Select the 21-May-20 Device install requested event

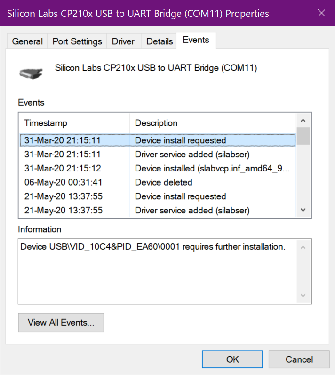pos(158,196)
